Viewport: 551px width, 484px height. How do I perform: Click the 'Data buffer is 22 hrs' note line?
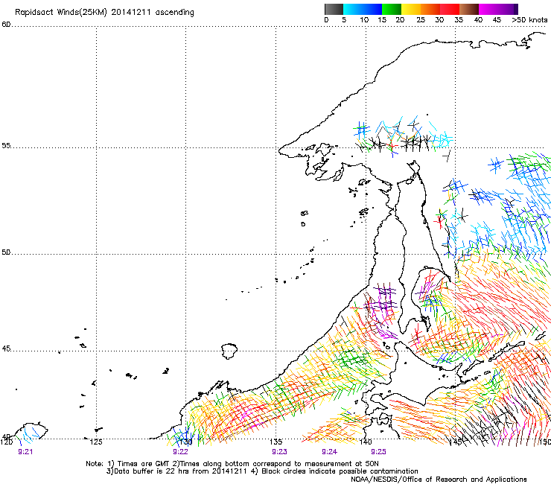(x=262, y=471)
